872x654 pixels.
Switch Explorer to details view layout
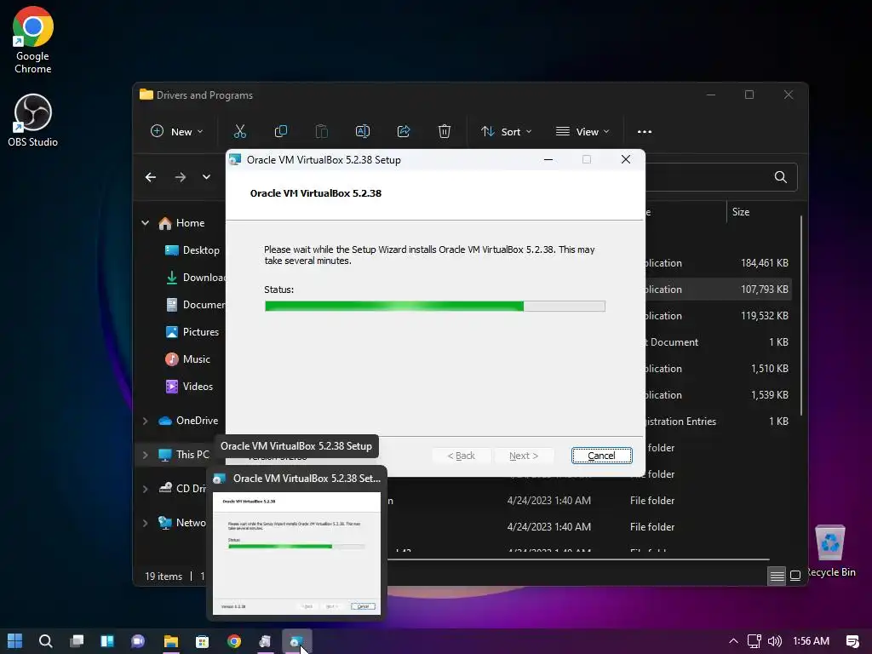(777, 576)
